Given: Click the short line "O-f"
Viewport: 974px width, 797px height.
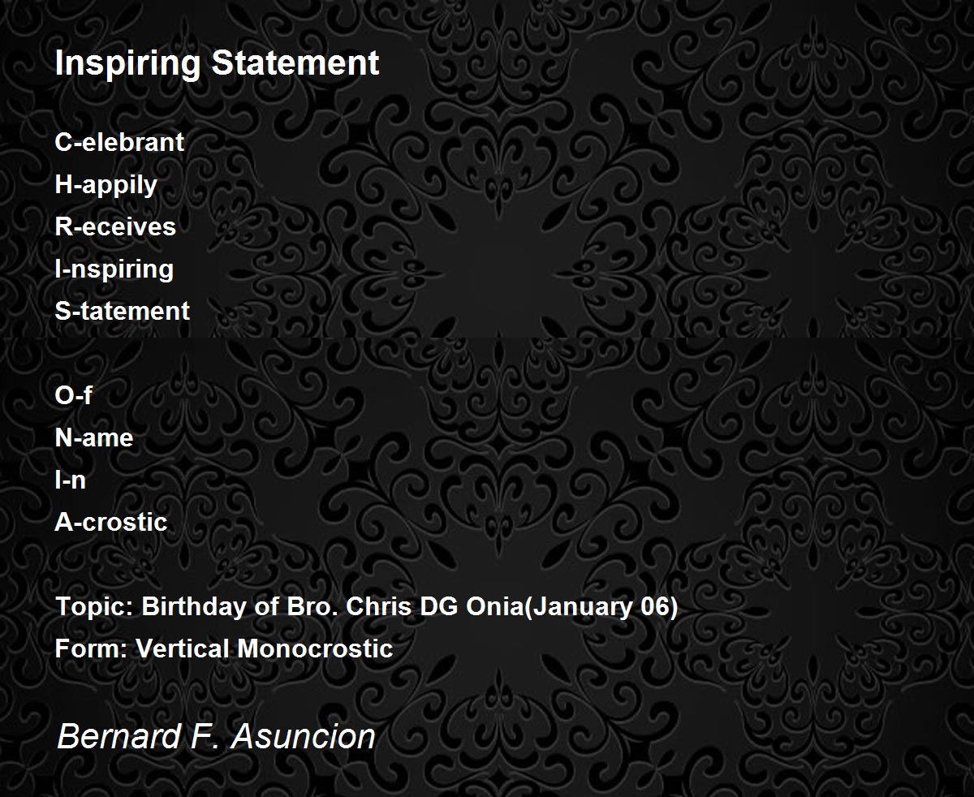Looking at the screenshot, I should 73,395.
